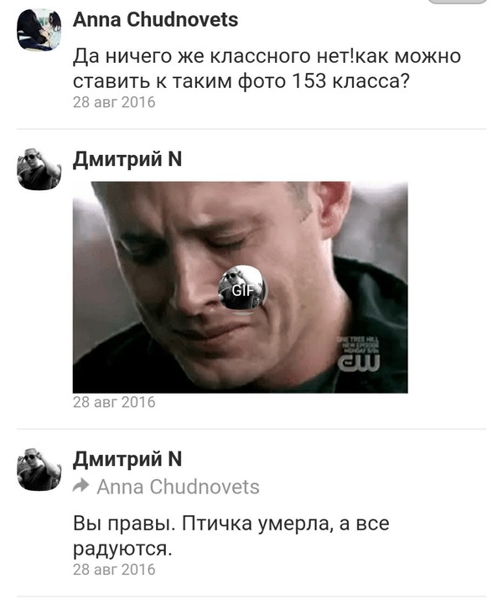Click the CW logo watermark on the GIF
503x599 pixels.
(x=359, y=363)
